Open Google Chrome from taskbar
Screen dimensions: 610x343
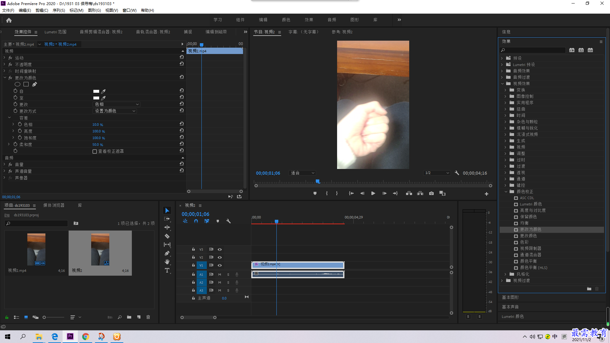point(85,337)
